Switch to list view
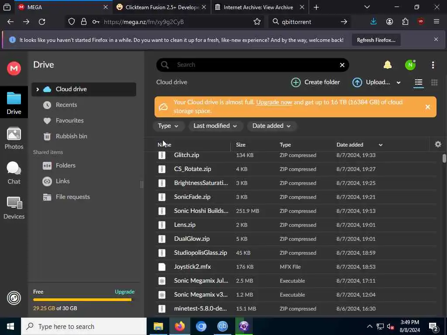This screenshot has height=335, width=447. tap(419, 82)
